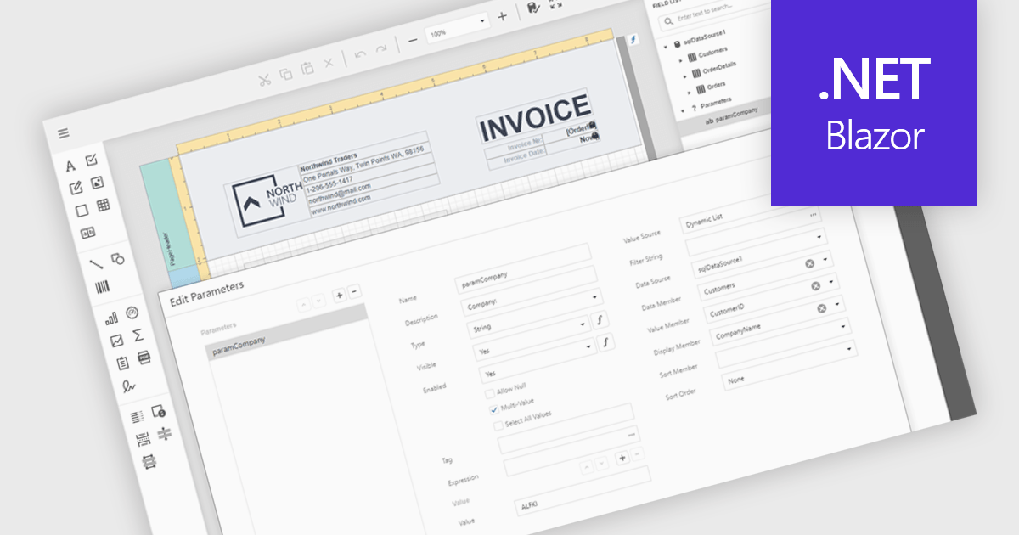1019x535 pixels.
Task: Click the Paste icon in toolbar
Action: [x=307, y=69]
